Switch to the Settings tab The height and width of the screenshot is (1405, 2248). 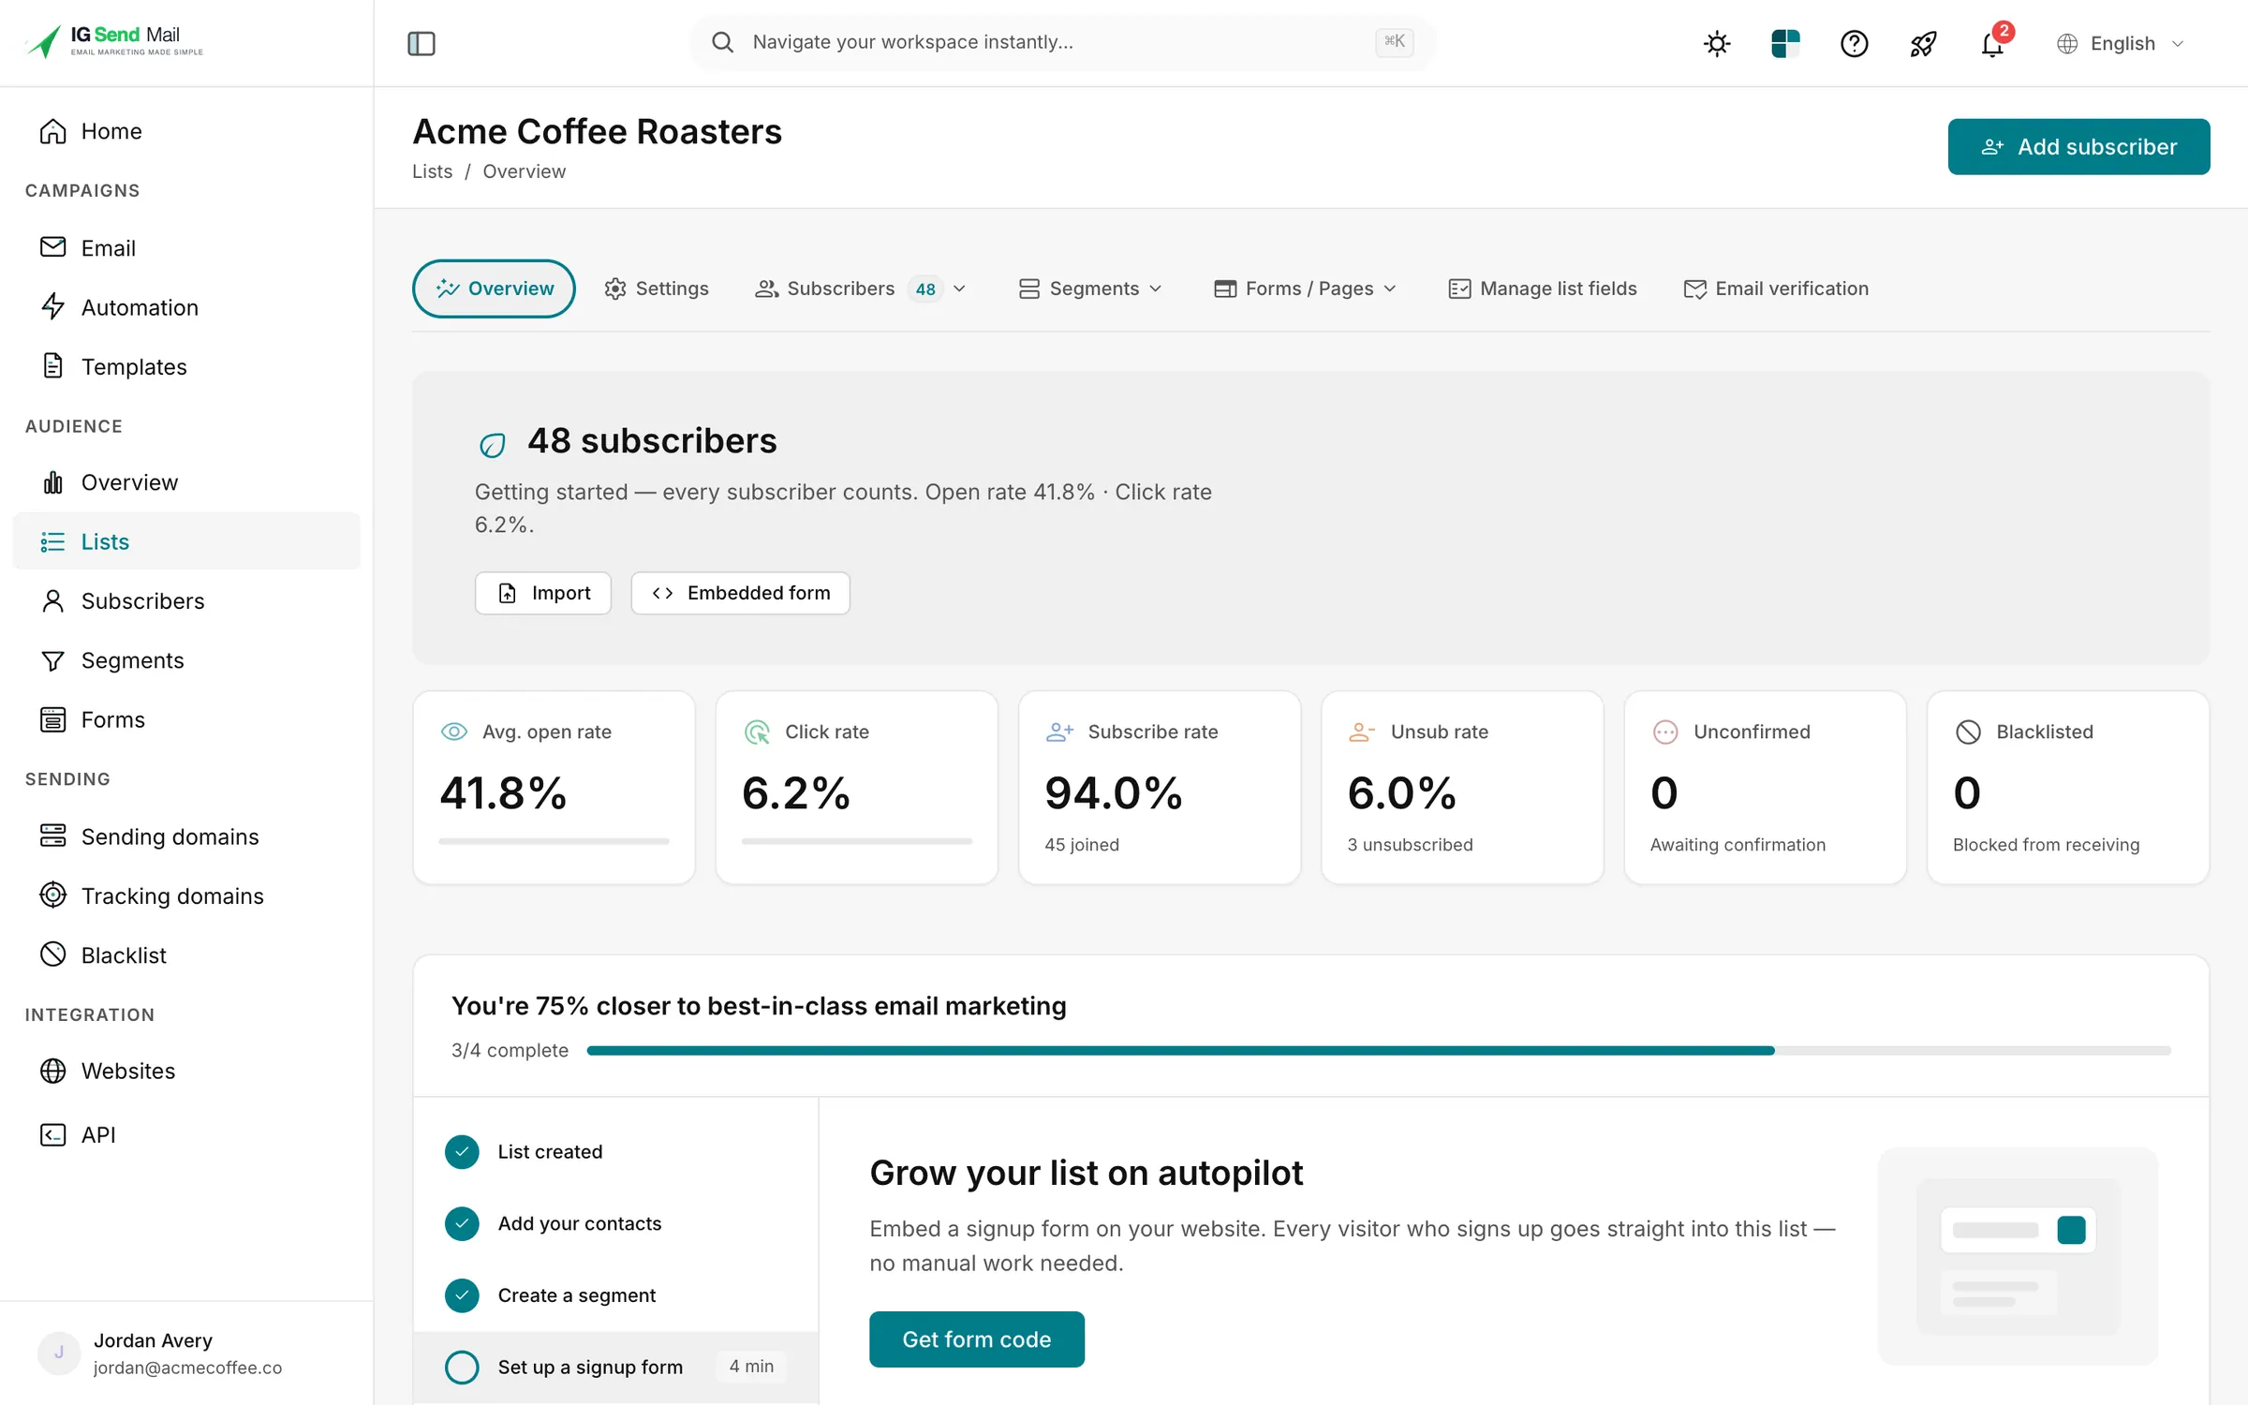pyautogui.click(x=657, y=288)
